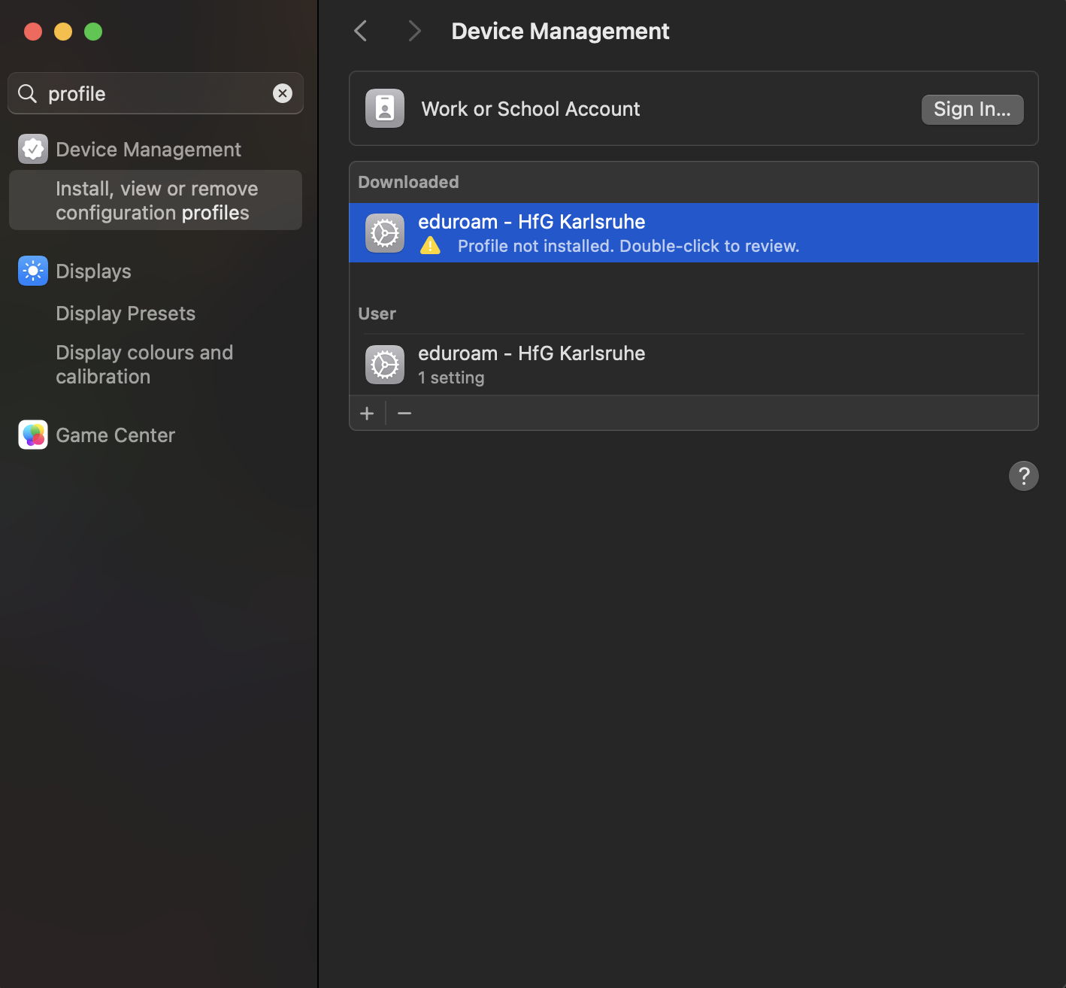This screenshot has height=988, width=1066.
Task: Go back with the left chevron
Action: point(361,31)
